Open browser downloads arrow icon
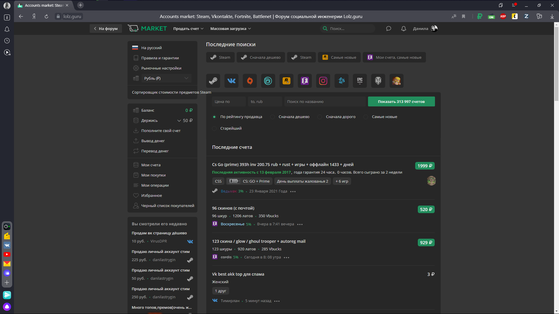This screenshot has height=314, width=559. point(552,16)
